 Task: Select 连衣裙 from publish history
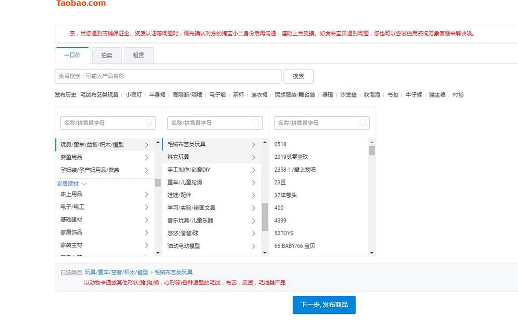pyautogui.click(x=259, y=95)
